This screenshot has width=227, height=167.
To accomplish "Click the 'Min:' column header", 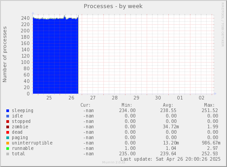I will [127, 105].
